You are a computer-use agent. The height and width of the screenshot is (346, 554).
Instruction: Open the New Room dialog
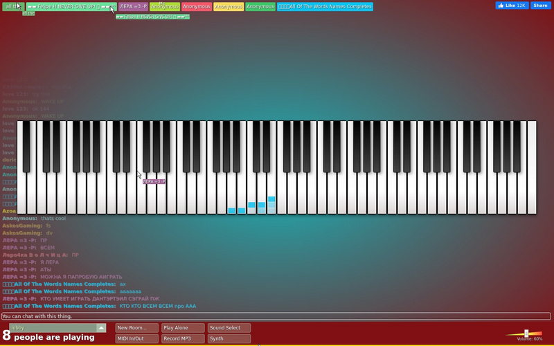tap(136, 327)
